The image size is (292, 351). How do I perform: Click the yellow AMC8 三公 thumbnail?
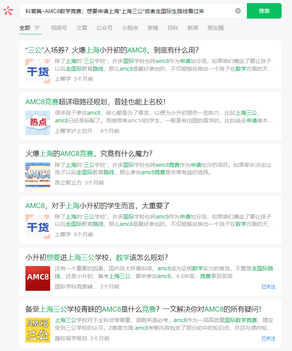pyautogui.click(x=38, y=330)
